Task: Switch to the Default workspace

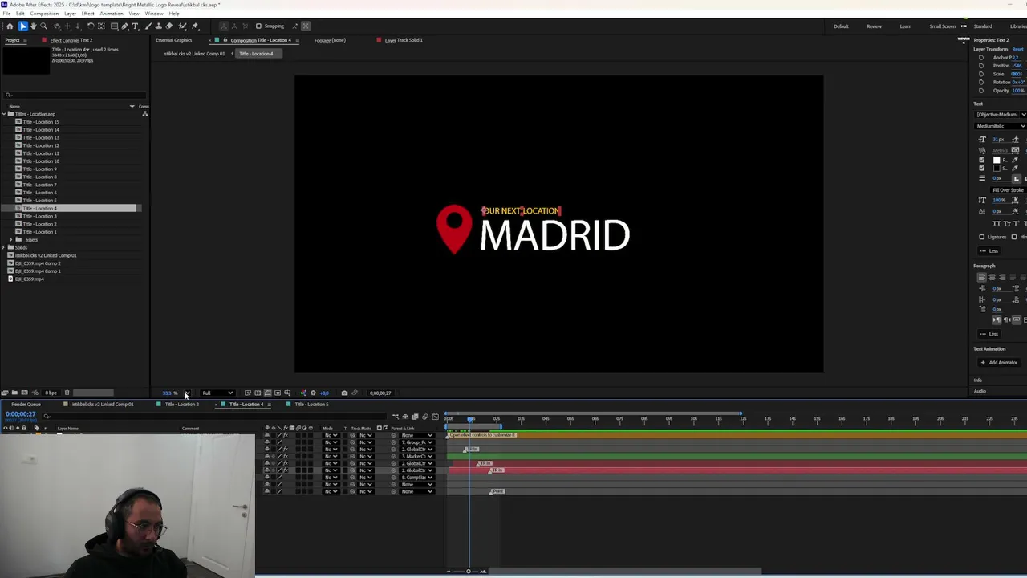Action: (841, 26)
